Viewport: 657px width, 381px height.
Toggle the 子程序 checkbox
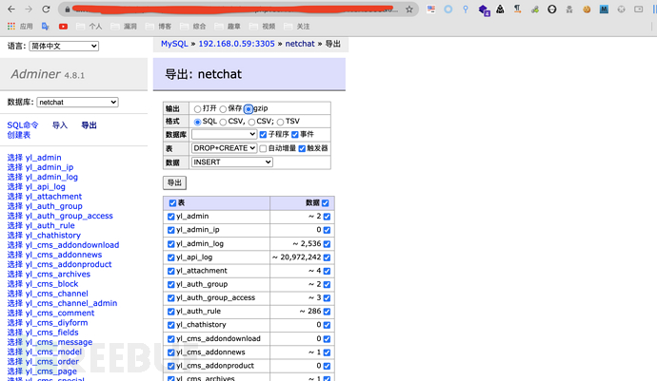click(x=263, y=135)
